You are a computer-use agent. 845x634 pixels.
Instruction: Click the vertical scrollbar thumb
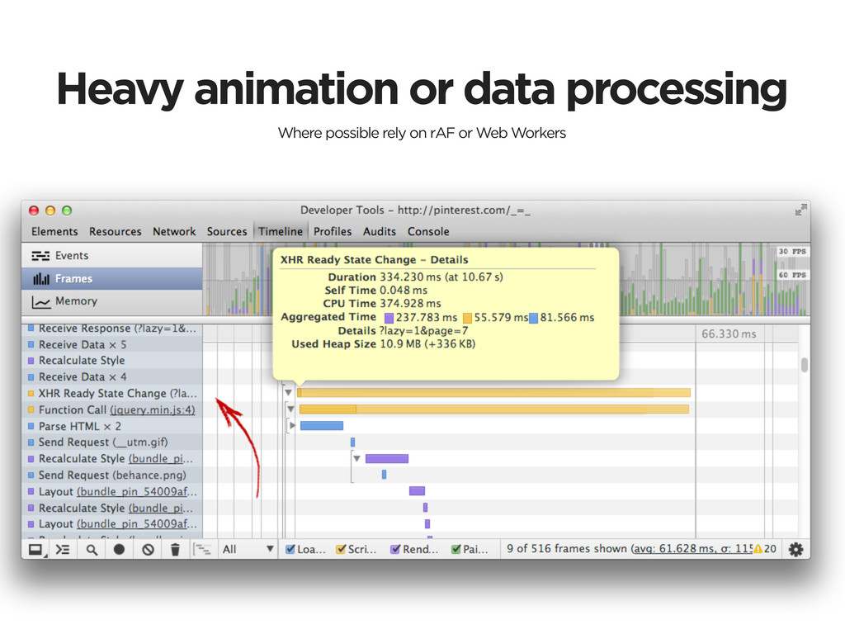804,365
